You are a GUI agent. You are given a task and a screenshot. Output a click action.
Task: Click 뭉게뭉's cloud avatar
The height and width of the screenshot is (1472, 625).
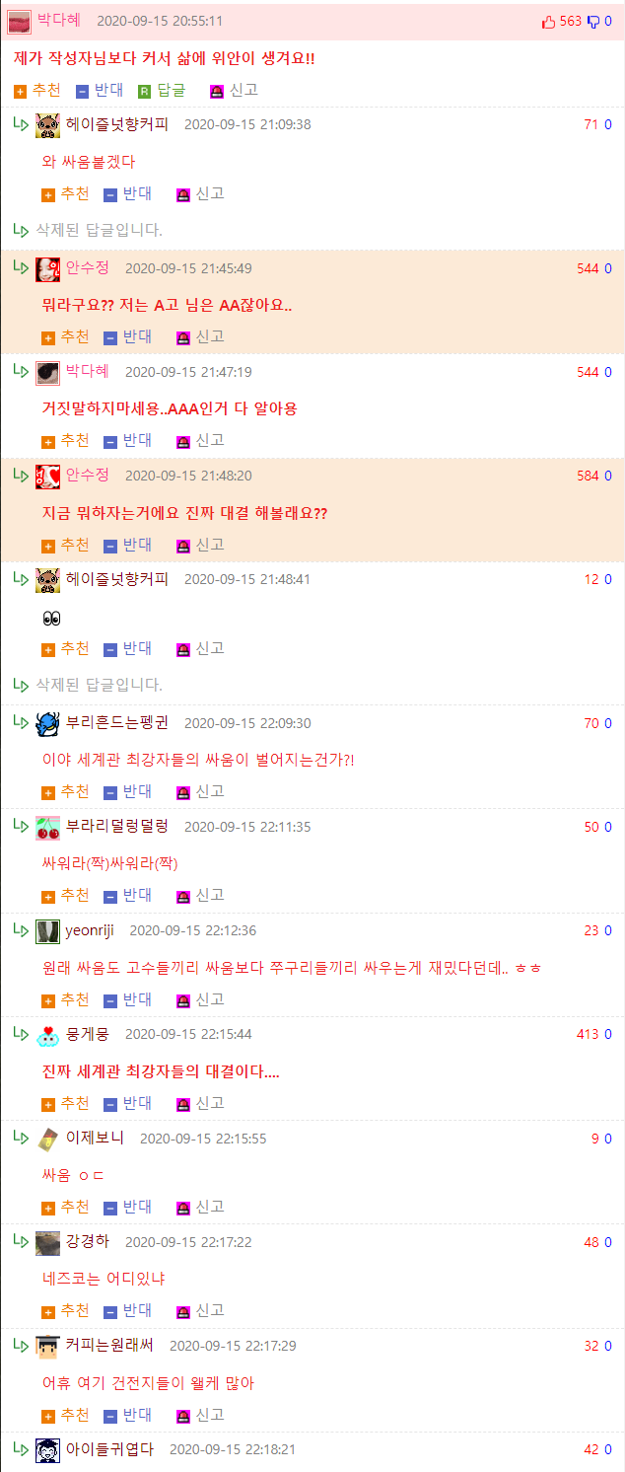[x=47, y=1035]
